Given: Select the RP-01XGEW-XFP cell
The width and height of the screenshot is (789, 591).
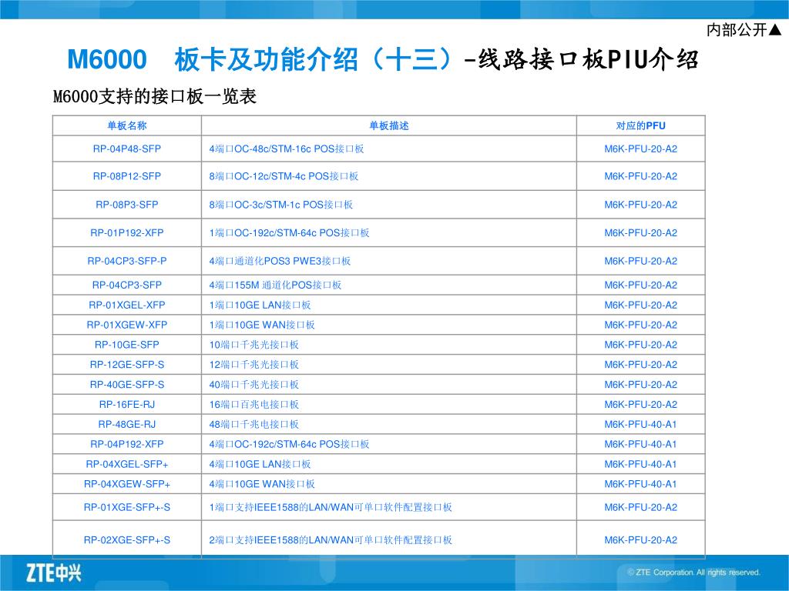Looking at the screenshot, I should [127, 325].
